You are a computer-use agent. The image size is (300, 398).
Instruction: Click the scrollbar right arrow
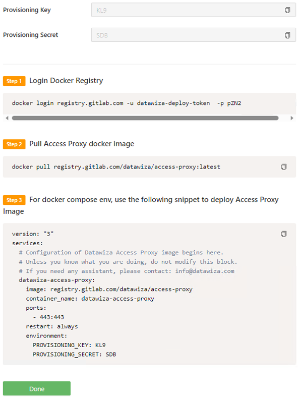[292, 118]
